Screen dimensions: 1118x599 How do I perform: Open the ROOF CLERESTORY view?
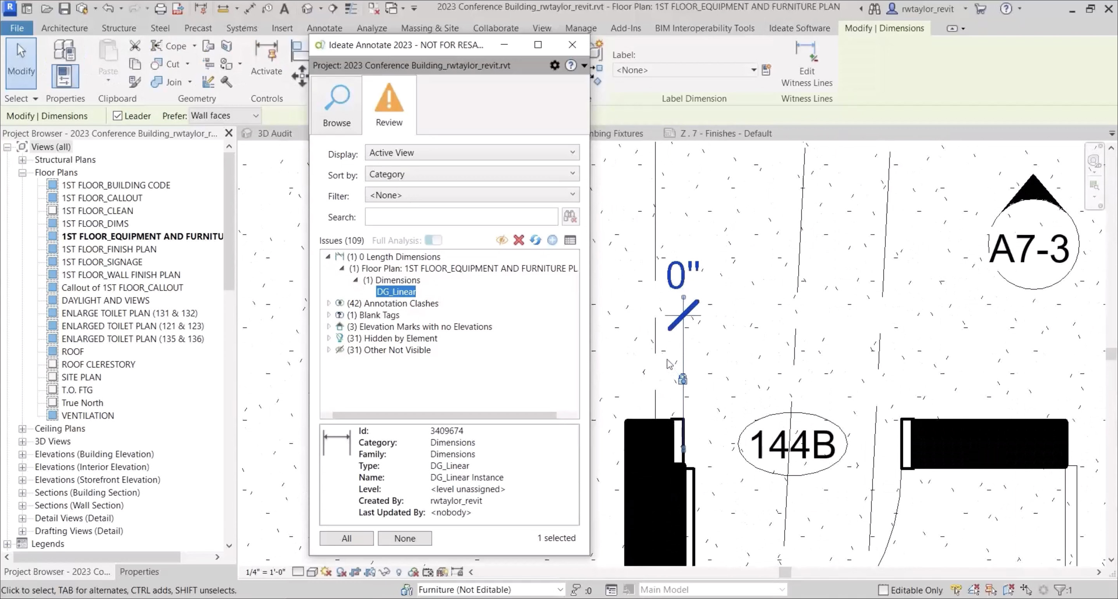click(99, 364)
